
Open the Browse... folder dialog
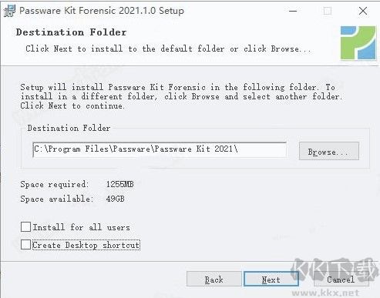pyautogui.click(x=329, y=151)
